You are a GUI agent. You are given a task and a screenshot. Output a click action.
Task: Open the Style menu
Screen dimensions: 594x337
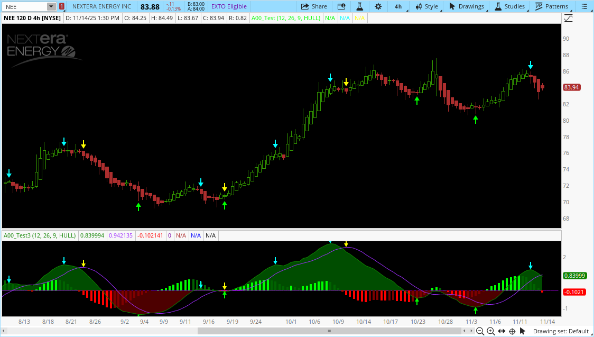[427, 6]
